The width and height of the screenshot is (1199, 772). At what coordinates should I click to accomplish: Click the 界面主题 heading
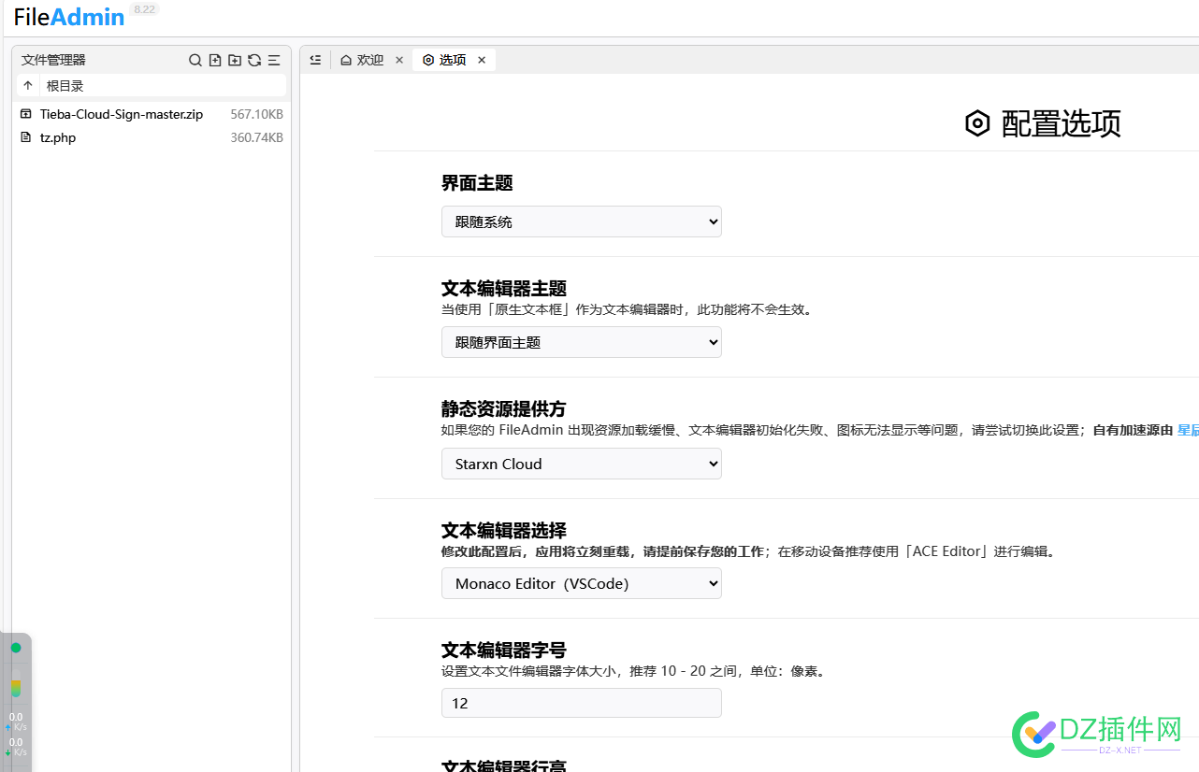477,183
